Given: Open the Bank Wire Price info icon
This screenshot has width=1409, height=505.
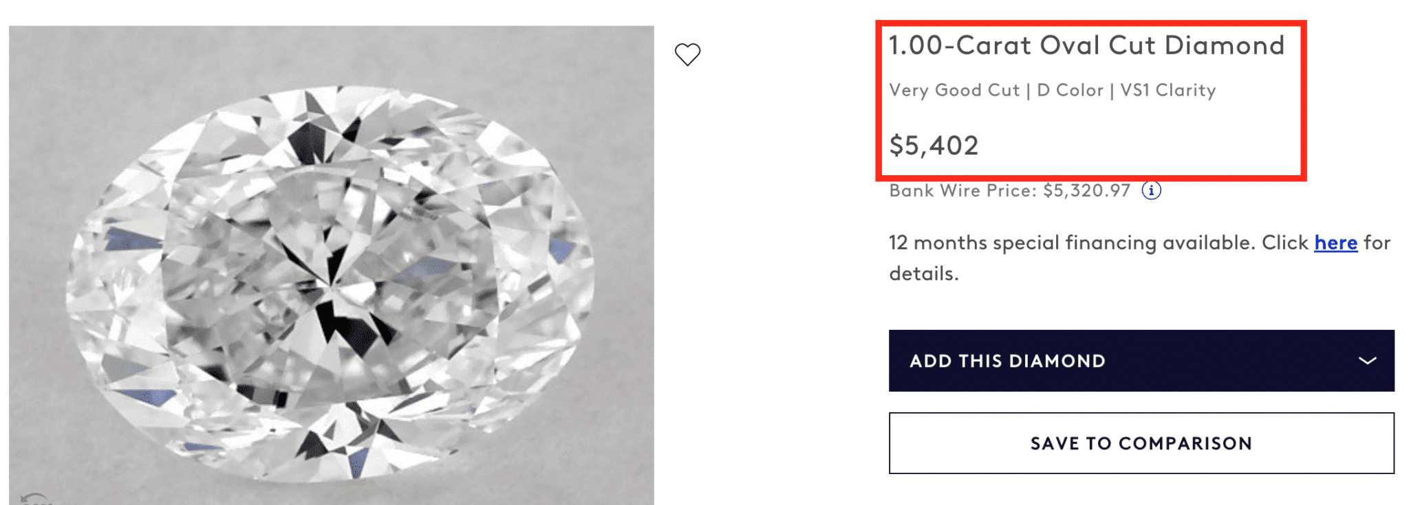Looking at the screenshot, I should coord(1151,190).
